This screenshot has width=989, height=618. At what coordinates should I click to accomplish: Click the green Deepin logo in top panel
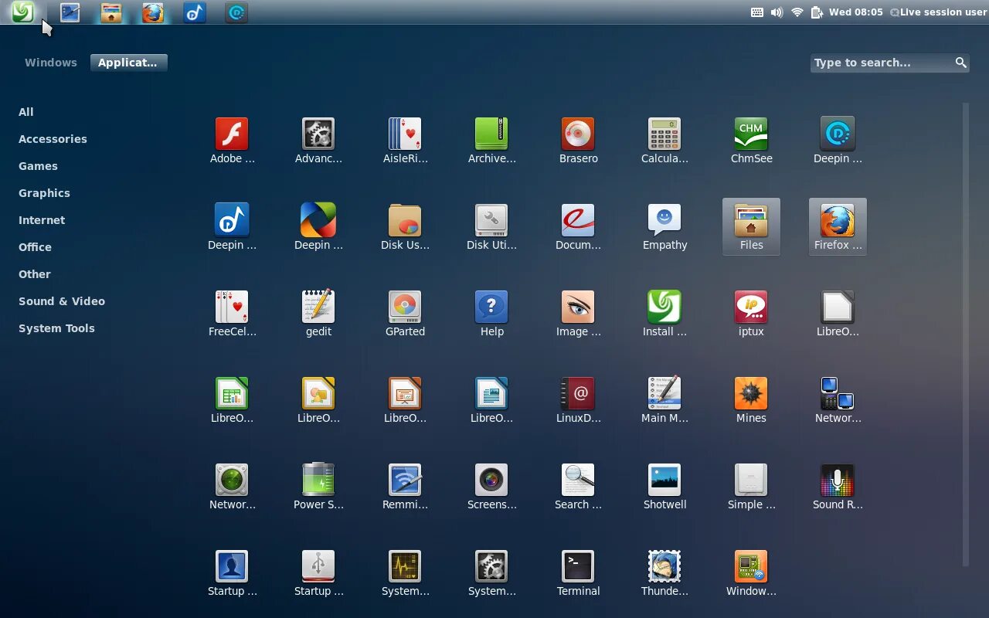tap(23, 12)
